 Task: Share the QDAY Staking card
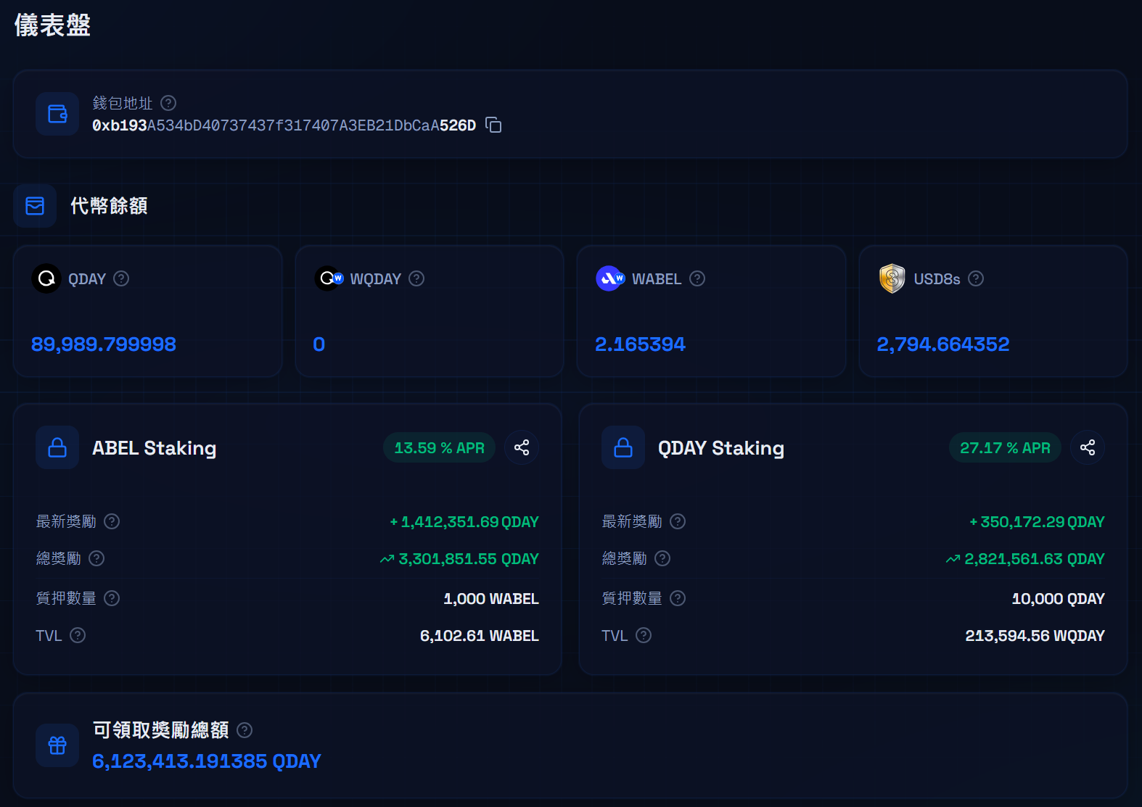click(1088, 447)
